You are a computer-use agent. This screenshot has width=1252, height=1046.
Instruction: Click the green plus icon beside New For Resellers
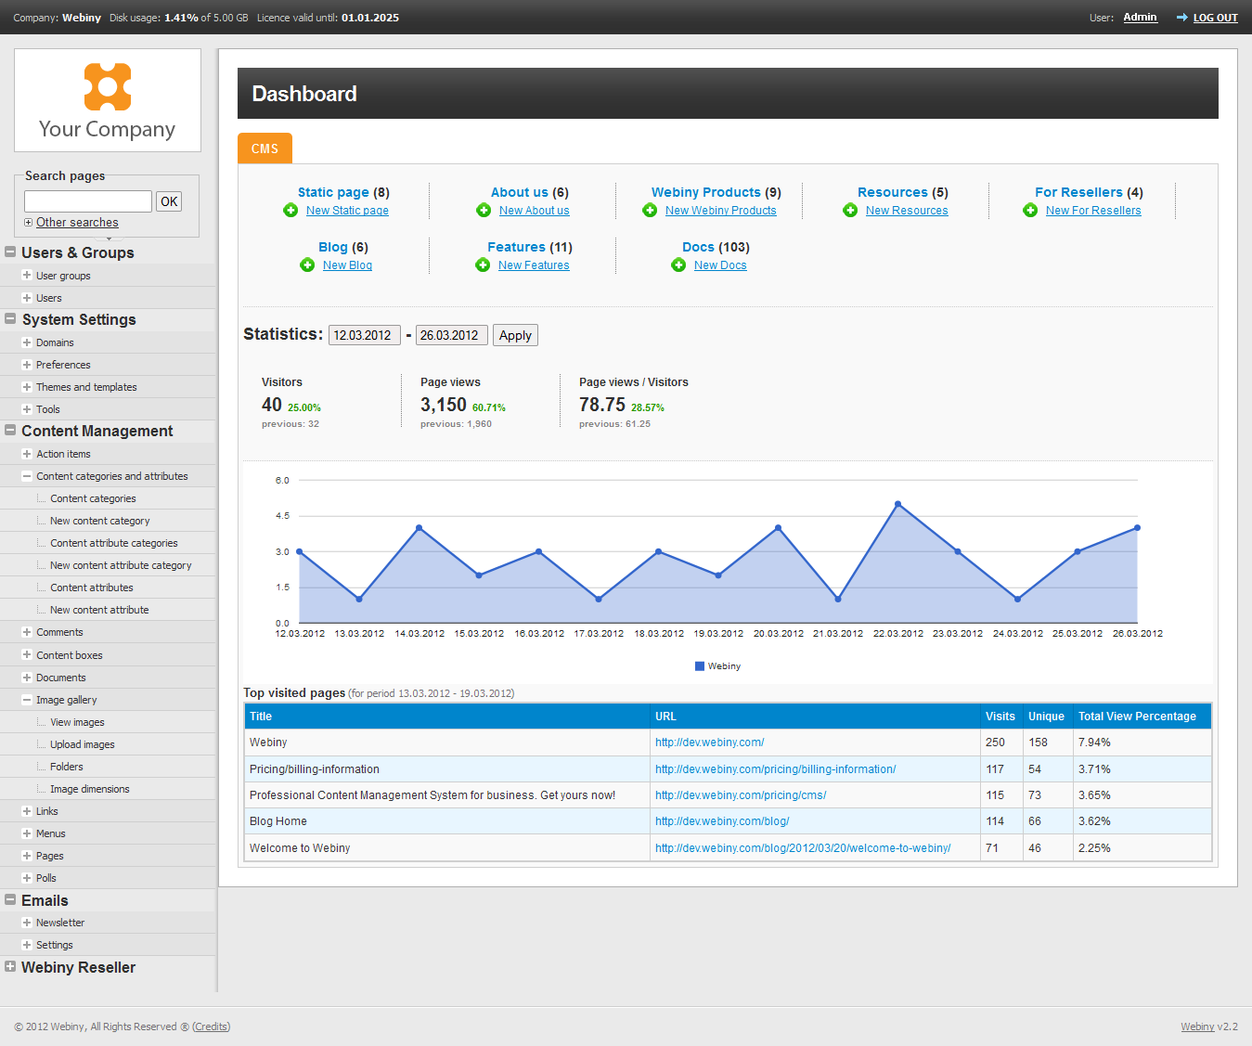click(x=1030, y=211)
